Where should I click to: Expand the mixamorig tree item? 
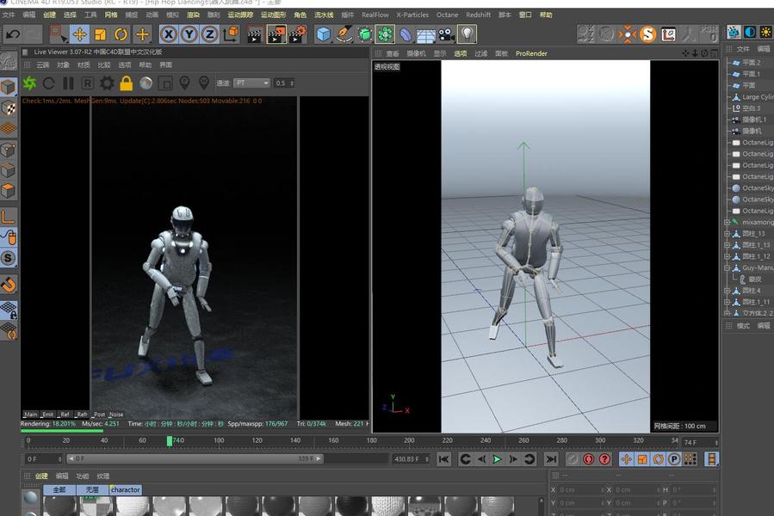tap(728, 222)
